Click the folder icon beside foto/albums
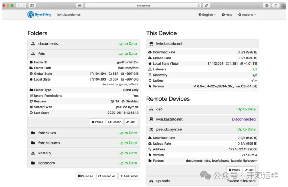 coord(33,143)
